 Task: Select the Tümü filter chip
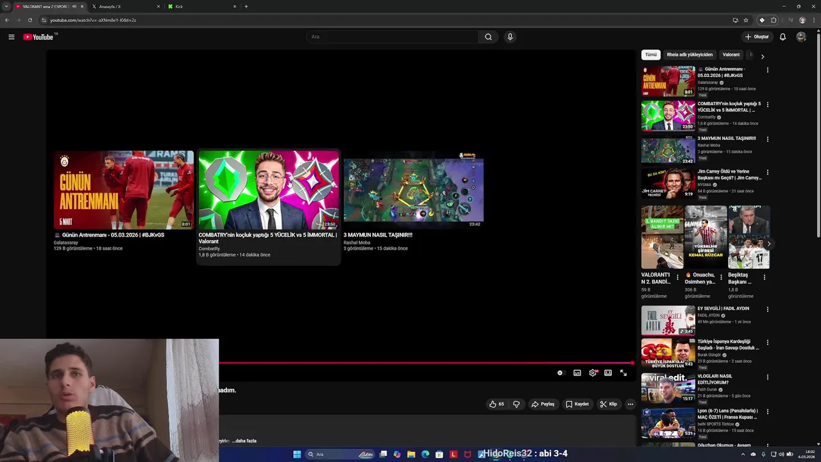tap(651, 55)
